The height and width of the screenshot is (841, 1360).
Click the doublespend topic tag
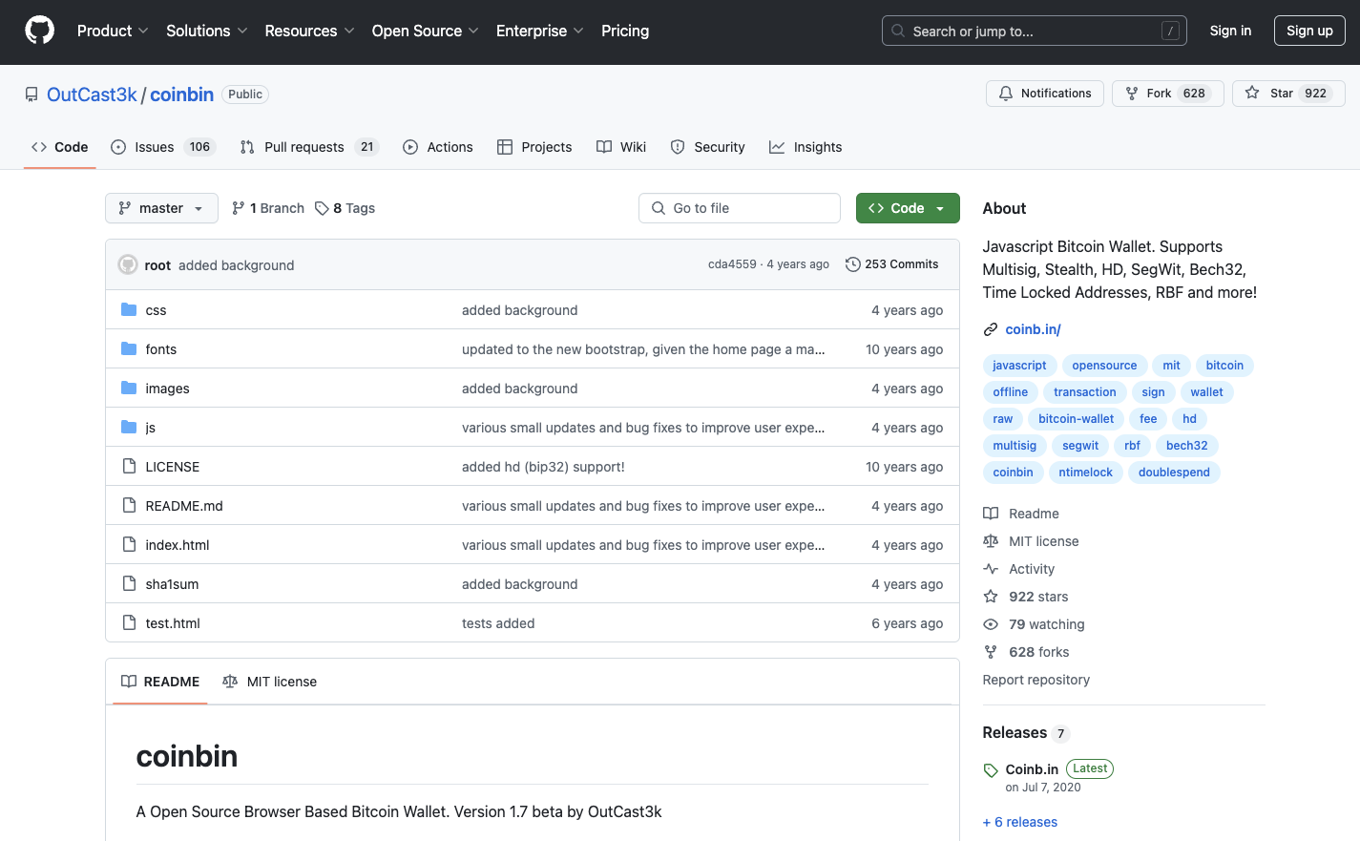click(x=1174, y=473)
